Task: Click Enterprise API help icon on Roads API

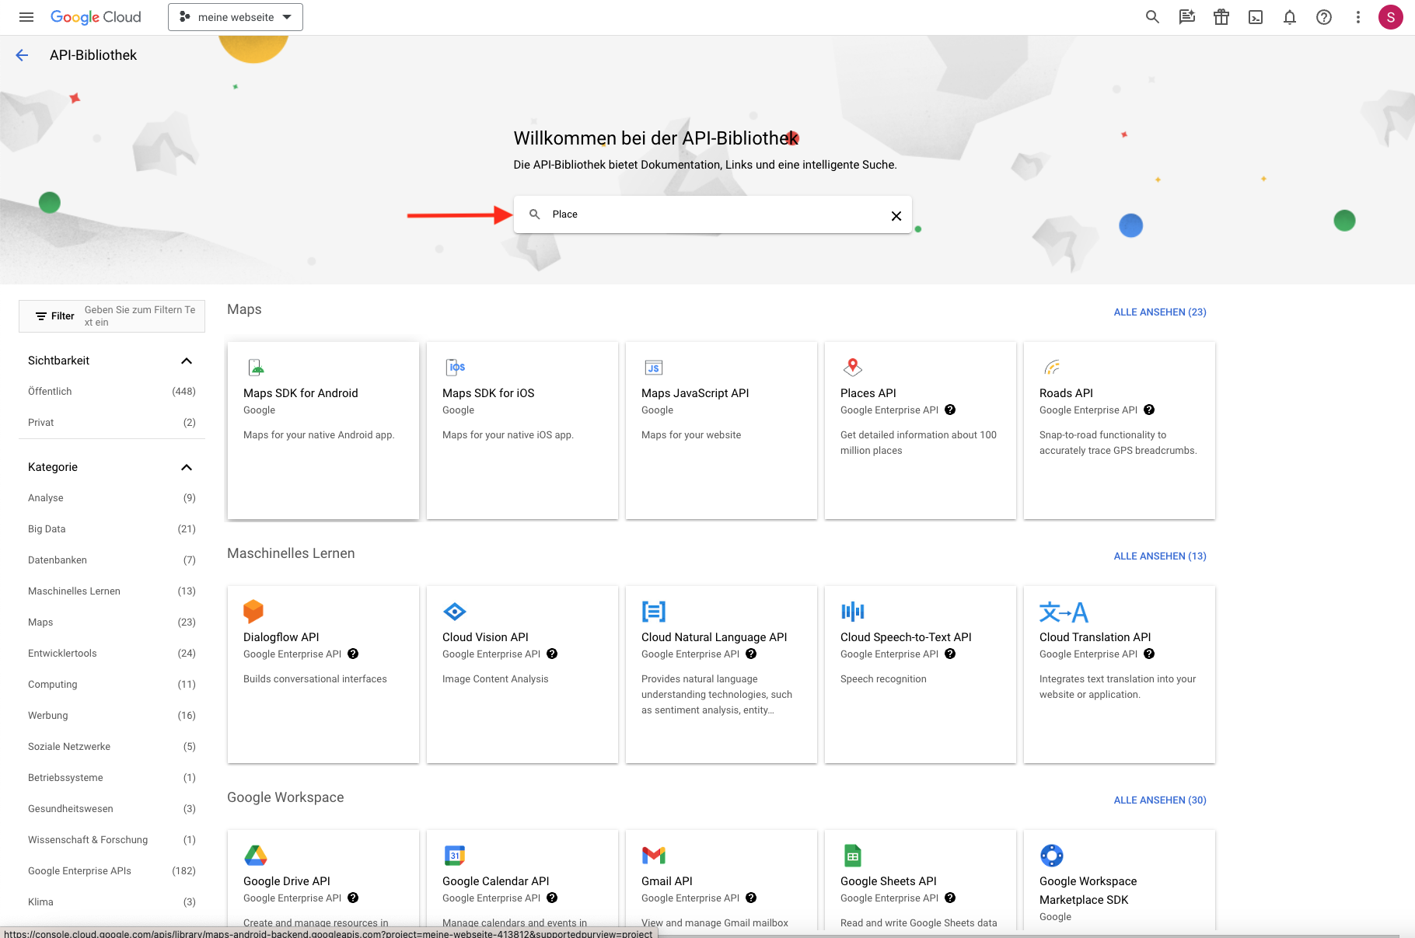Action: tap(1149, 410)
